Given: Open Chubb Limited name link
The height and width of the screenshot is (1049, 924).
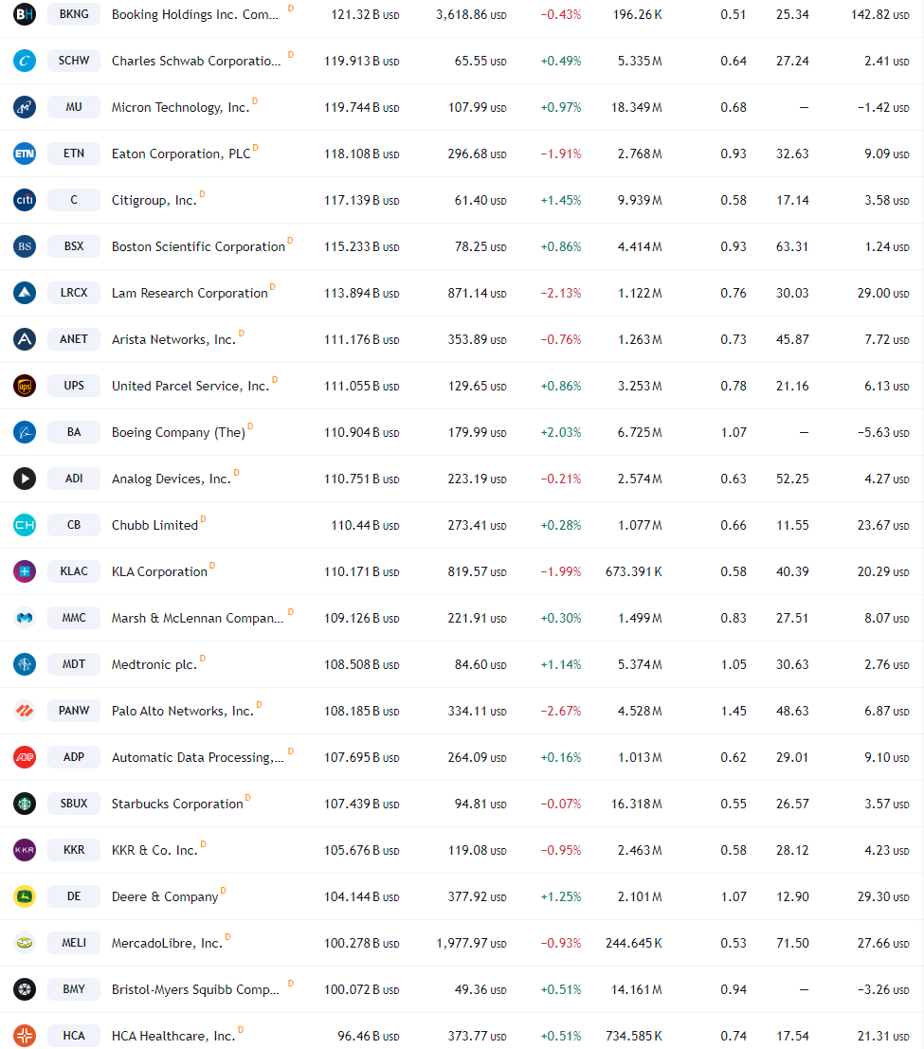Looking at the screenshot, I should pos(154,525).
